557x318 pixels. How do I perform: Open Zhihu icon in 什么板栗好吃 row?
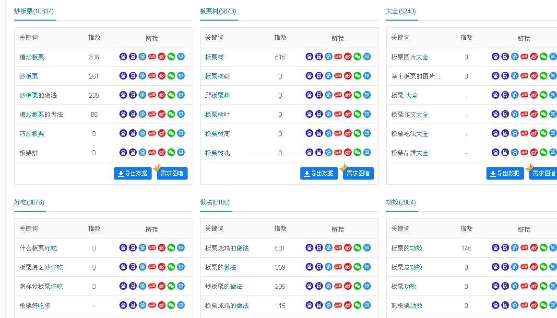[x=181, y=248]
